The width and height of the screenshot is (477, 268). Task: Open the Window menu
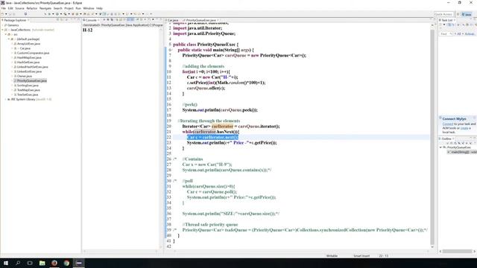pos(89,8)
